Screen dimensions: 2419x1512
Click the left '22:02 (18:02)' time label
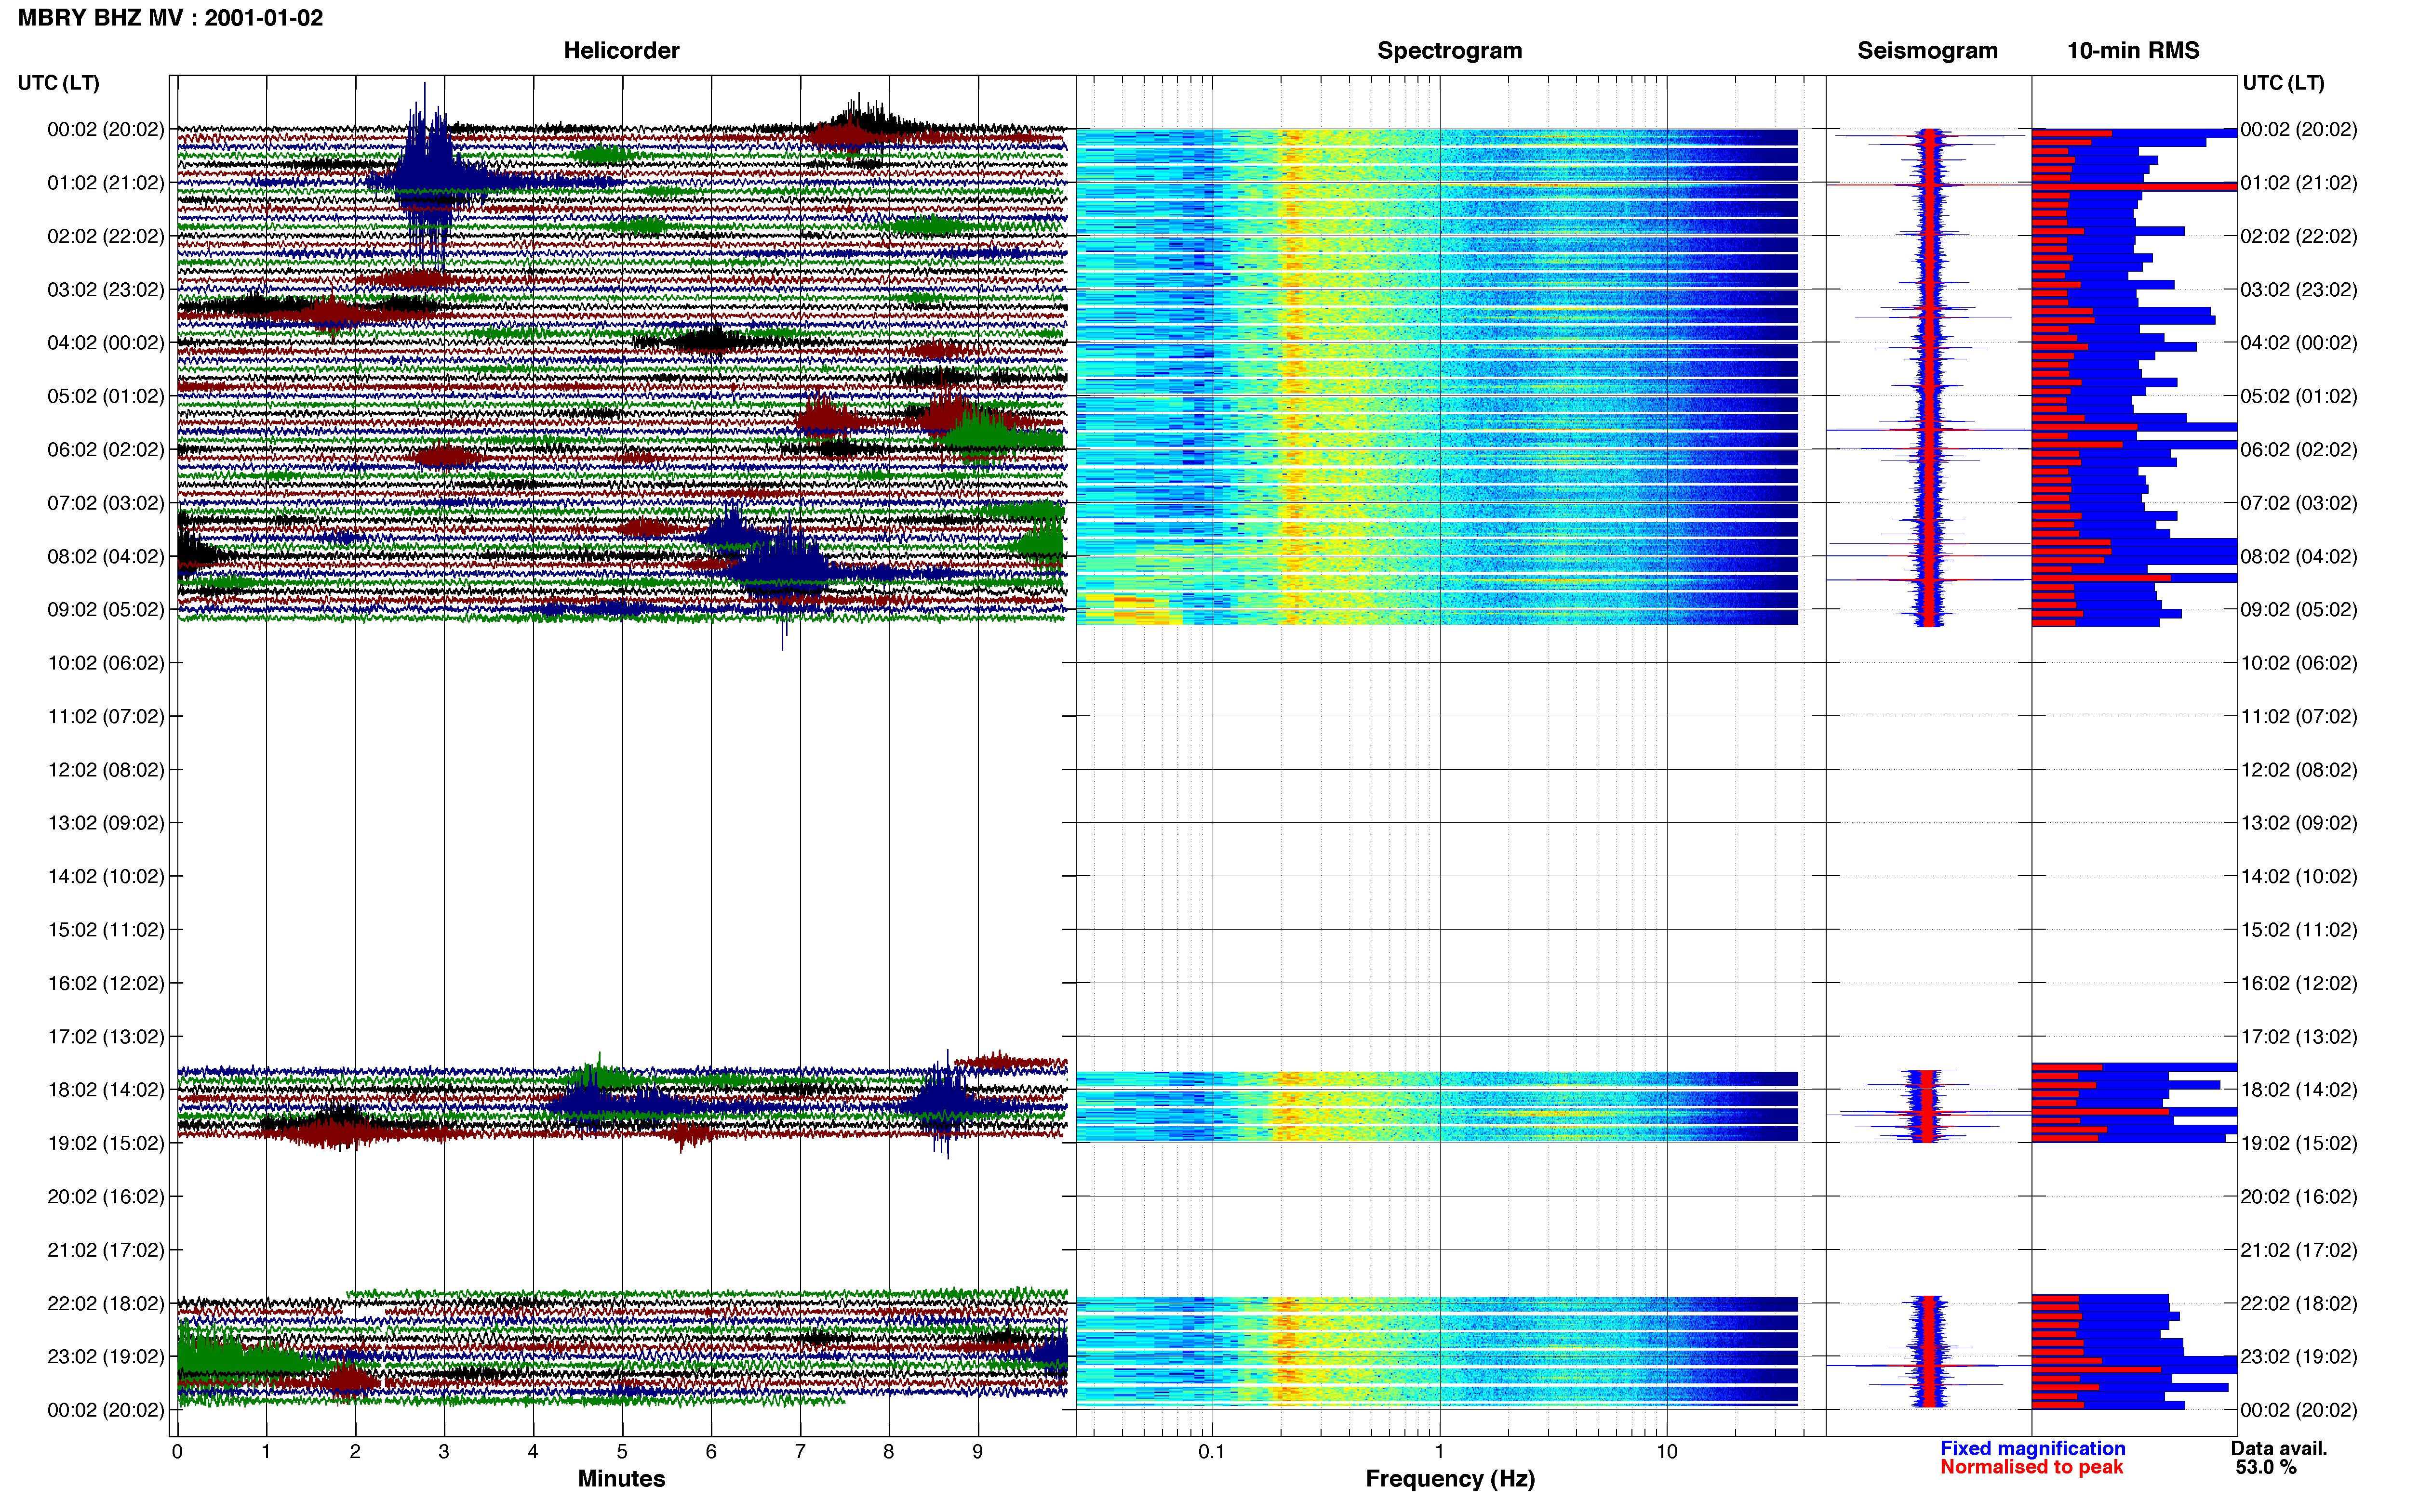click(106, 1303)
